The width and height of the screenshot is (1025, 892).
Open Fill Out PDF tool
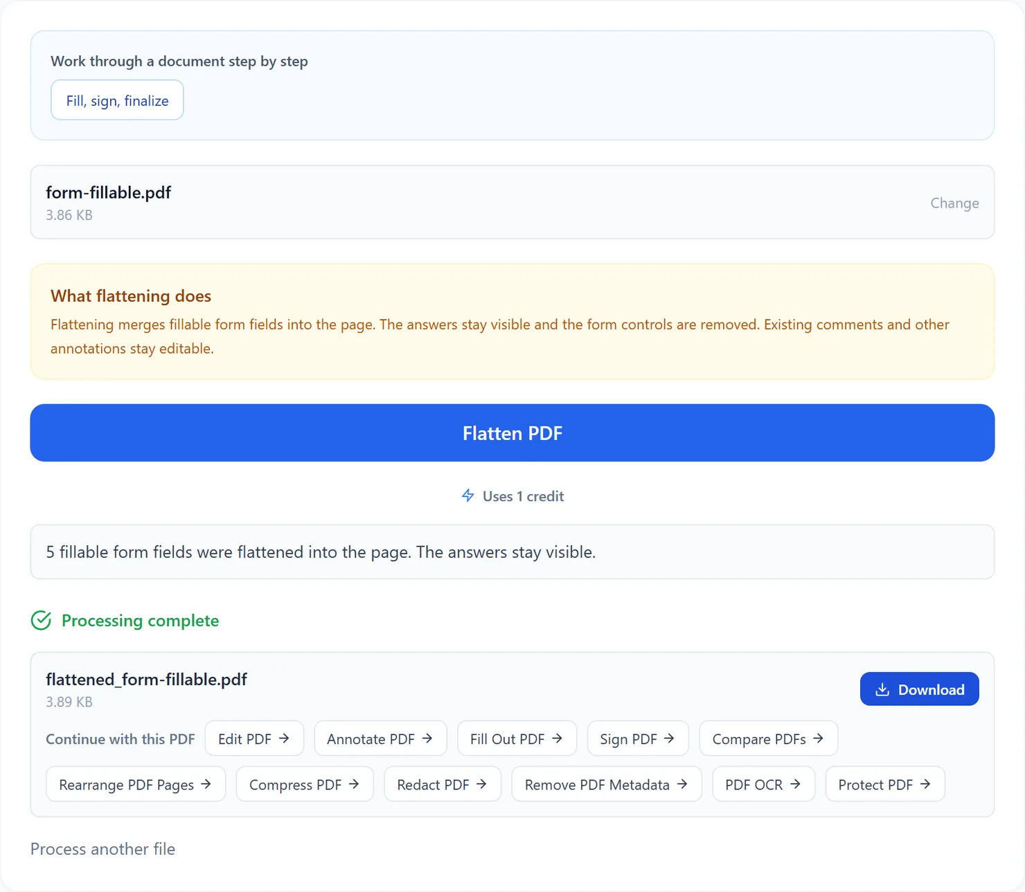517,738
